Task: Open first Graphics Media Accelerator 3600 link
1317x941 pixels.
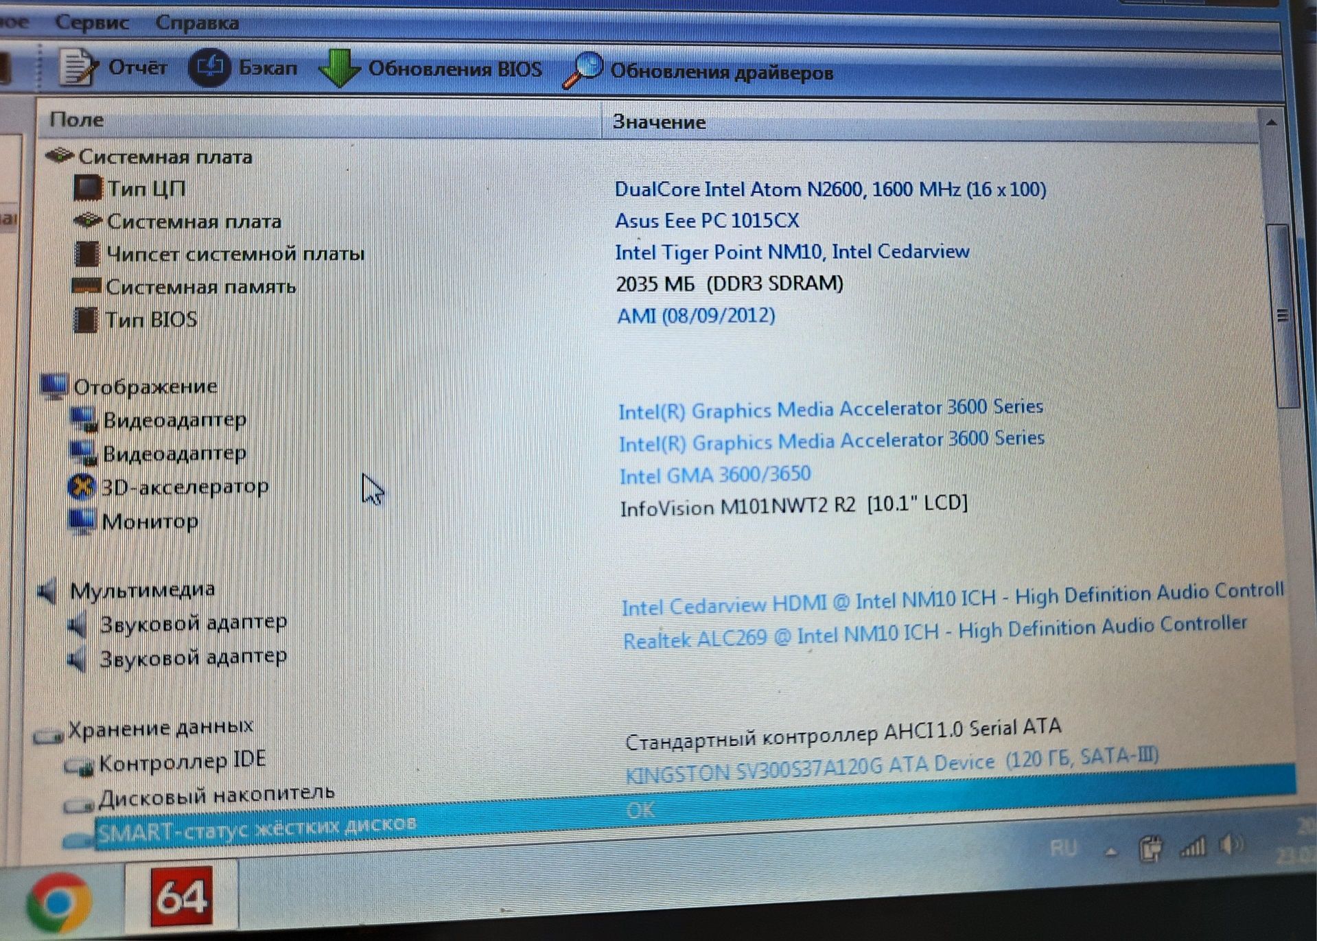Action: pos(830,408)
